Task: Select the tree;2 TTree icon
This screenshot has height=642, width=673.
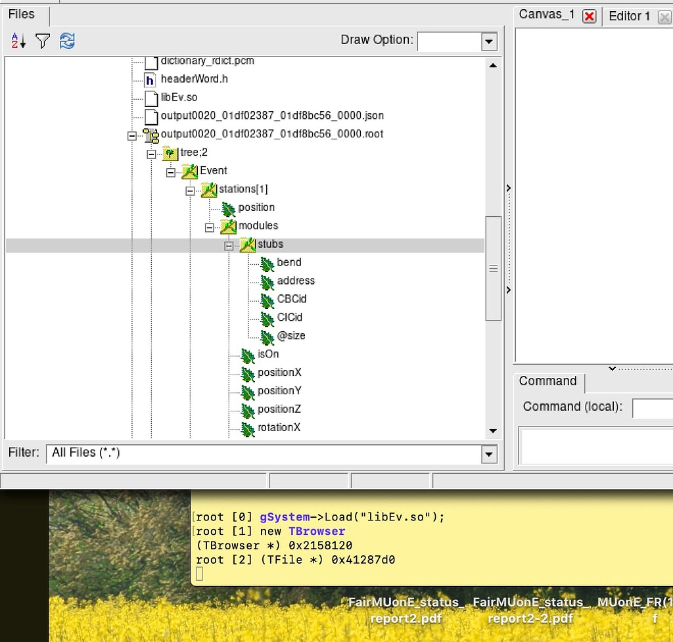Action: click(x=171, y=152)
